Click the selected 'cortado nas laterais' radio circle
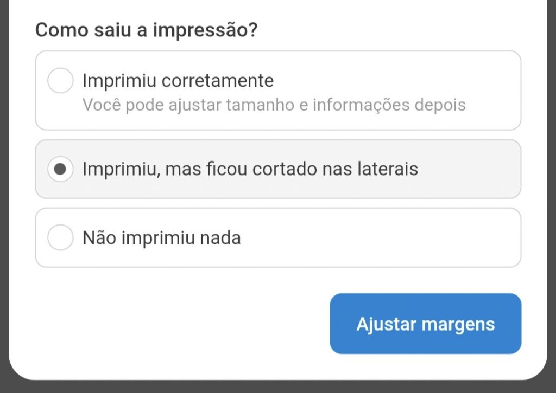 click(x=60, y=169)
